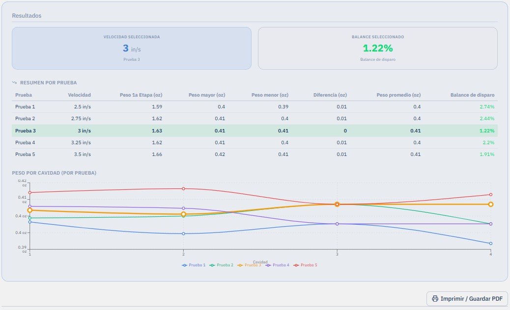Screen dimensions: 510x310
Task: Select the Prueba 2 row label
Action: click(25, 119)
